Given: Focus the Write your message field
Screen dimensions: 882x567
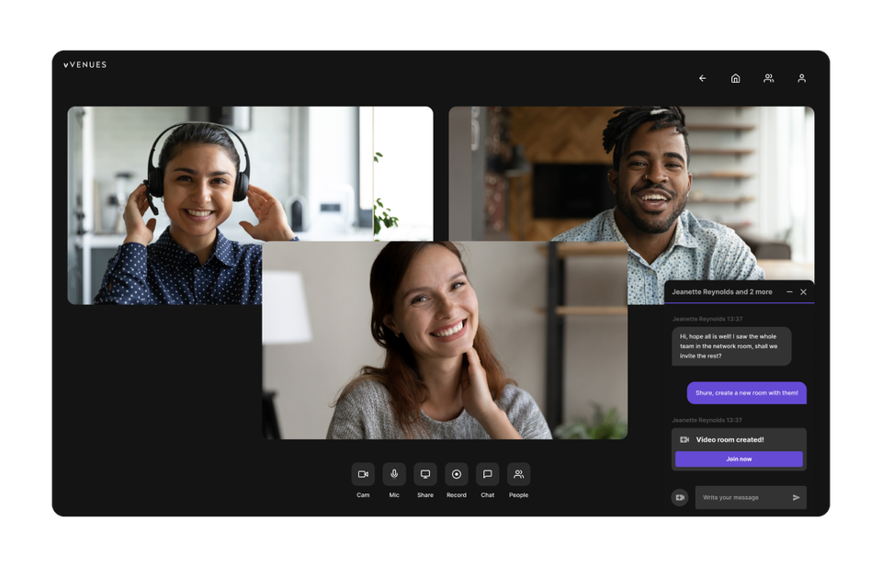Looking at the screenshot, I should (x=741, y=497).
